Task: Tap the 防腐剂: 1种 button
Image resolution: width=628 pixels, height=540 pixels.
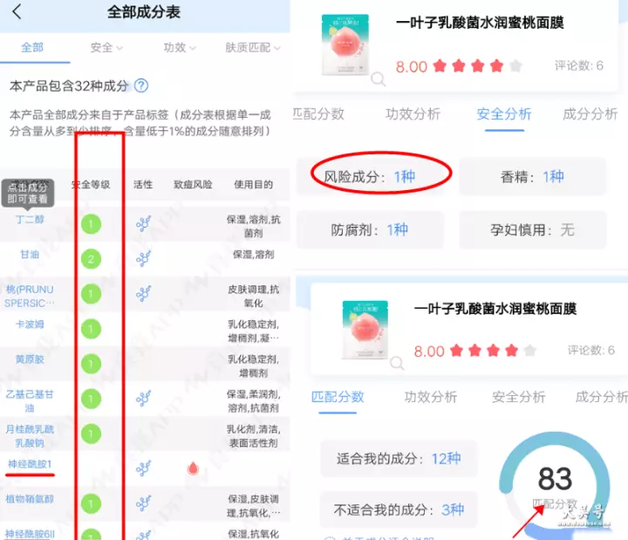Action: point(370,230)
